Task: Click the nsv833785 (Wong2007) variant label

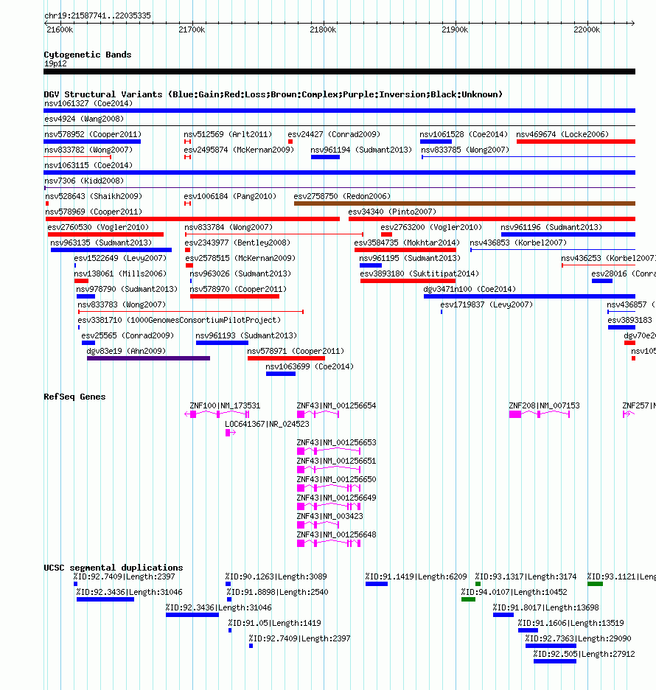Action: (x=466, y=150)
